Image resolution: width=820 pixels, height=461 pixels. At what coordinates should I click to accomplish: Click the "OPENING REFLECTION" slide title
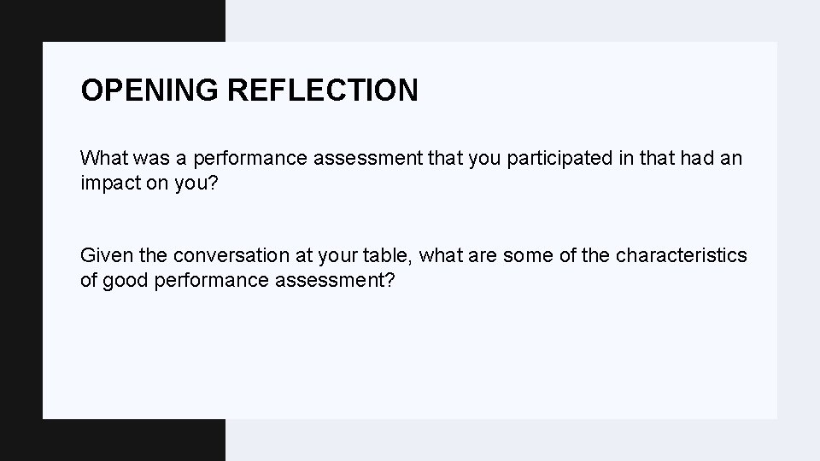[249, 90]
